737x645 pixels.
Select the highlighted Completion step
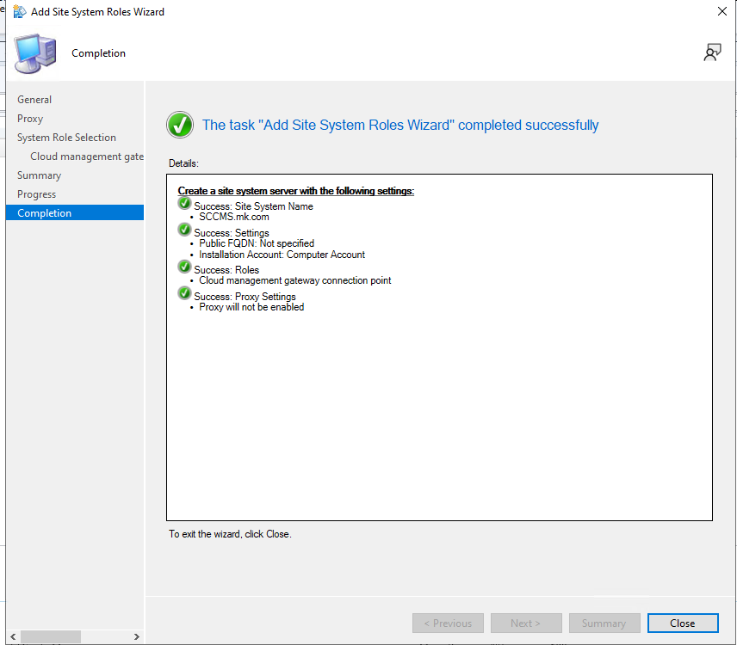click(45, 213)
